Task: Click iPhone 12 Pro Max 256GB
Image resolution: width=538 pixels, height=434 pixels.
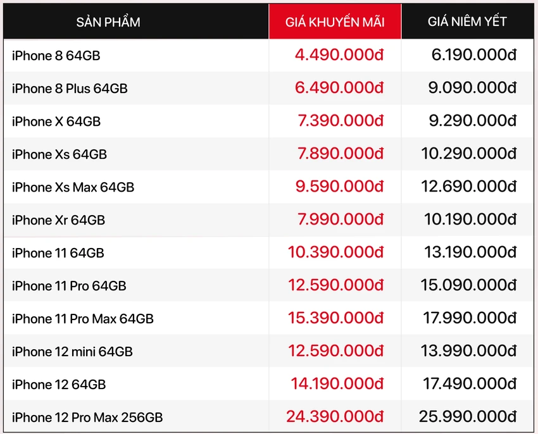Action: click(x=87, y=418)
